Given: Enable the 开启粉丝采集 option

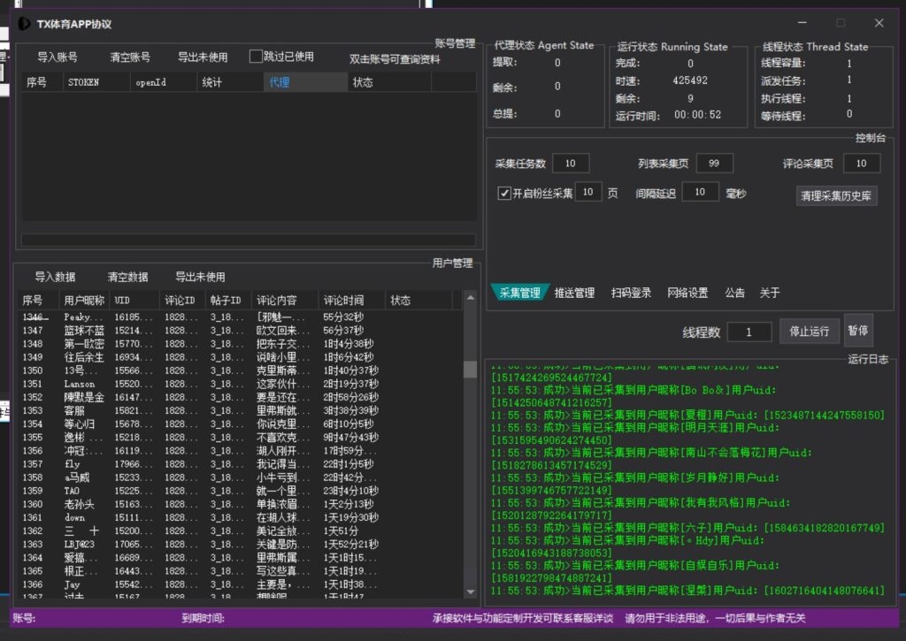Looking at the screenshot, I should tap(503, 193).
